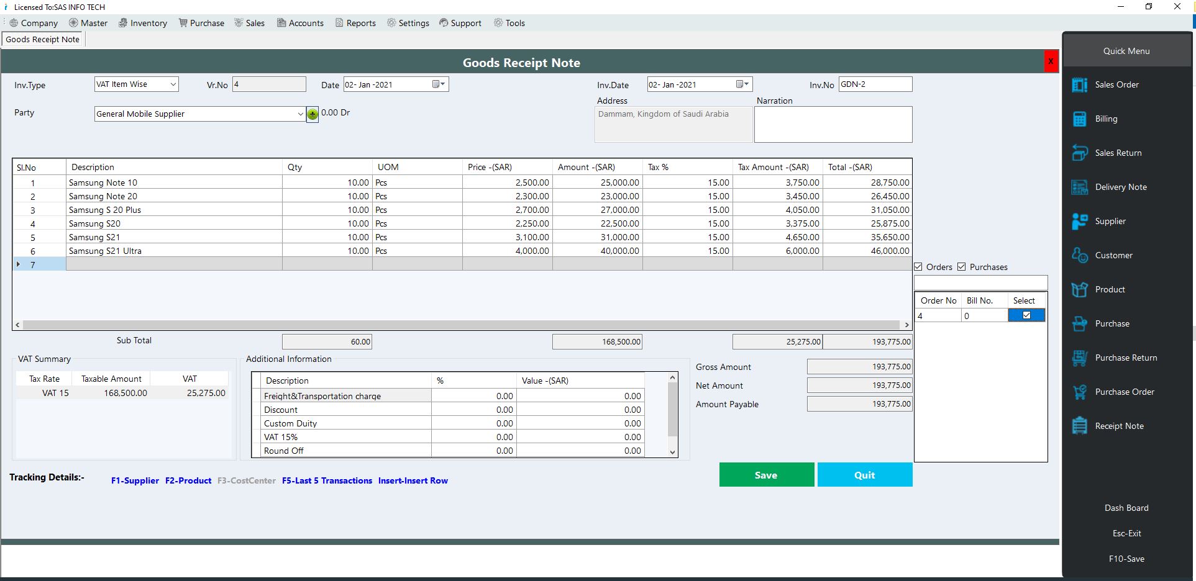Viewport: 1196px width, 581px height.
Task: Click the F2-Product shortcut link
Action: click(188, 480)
